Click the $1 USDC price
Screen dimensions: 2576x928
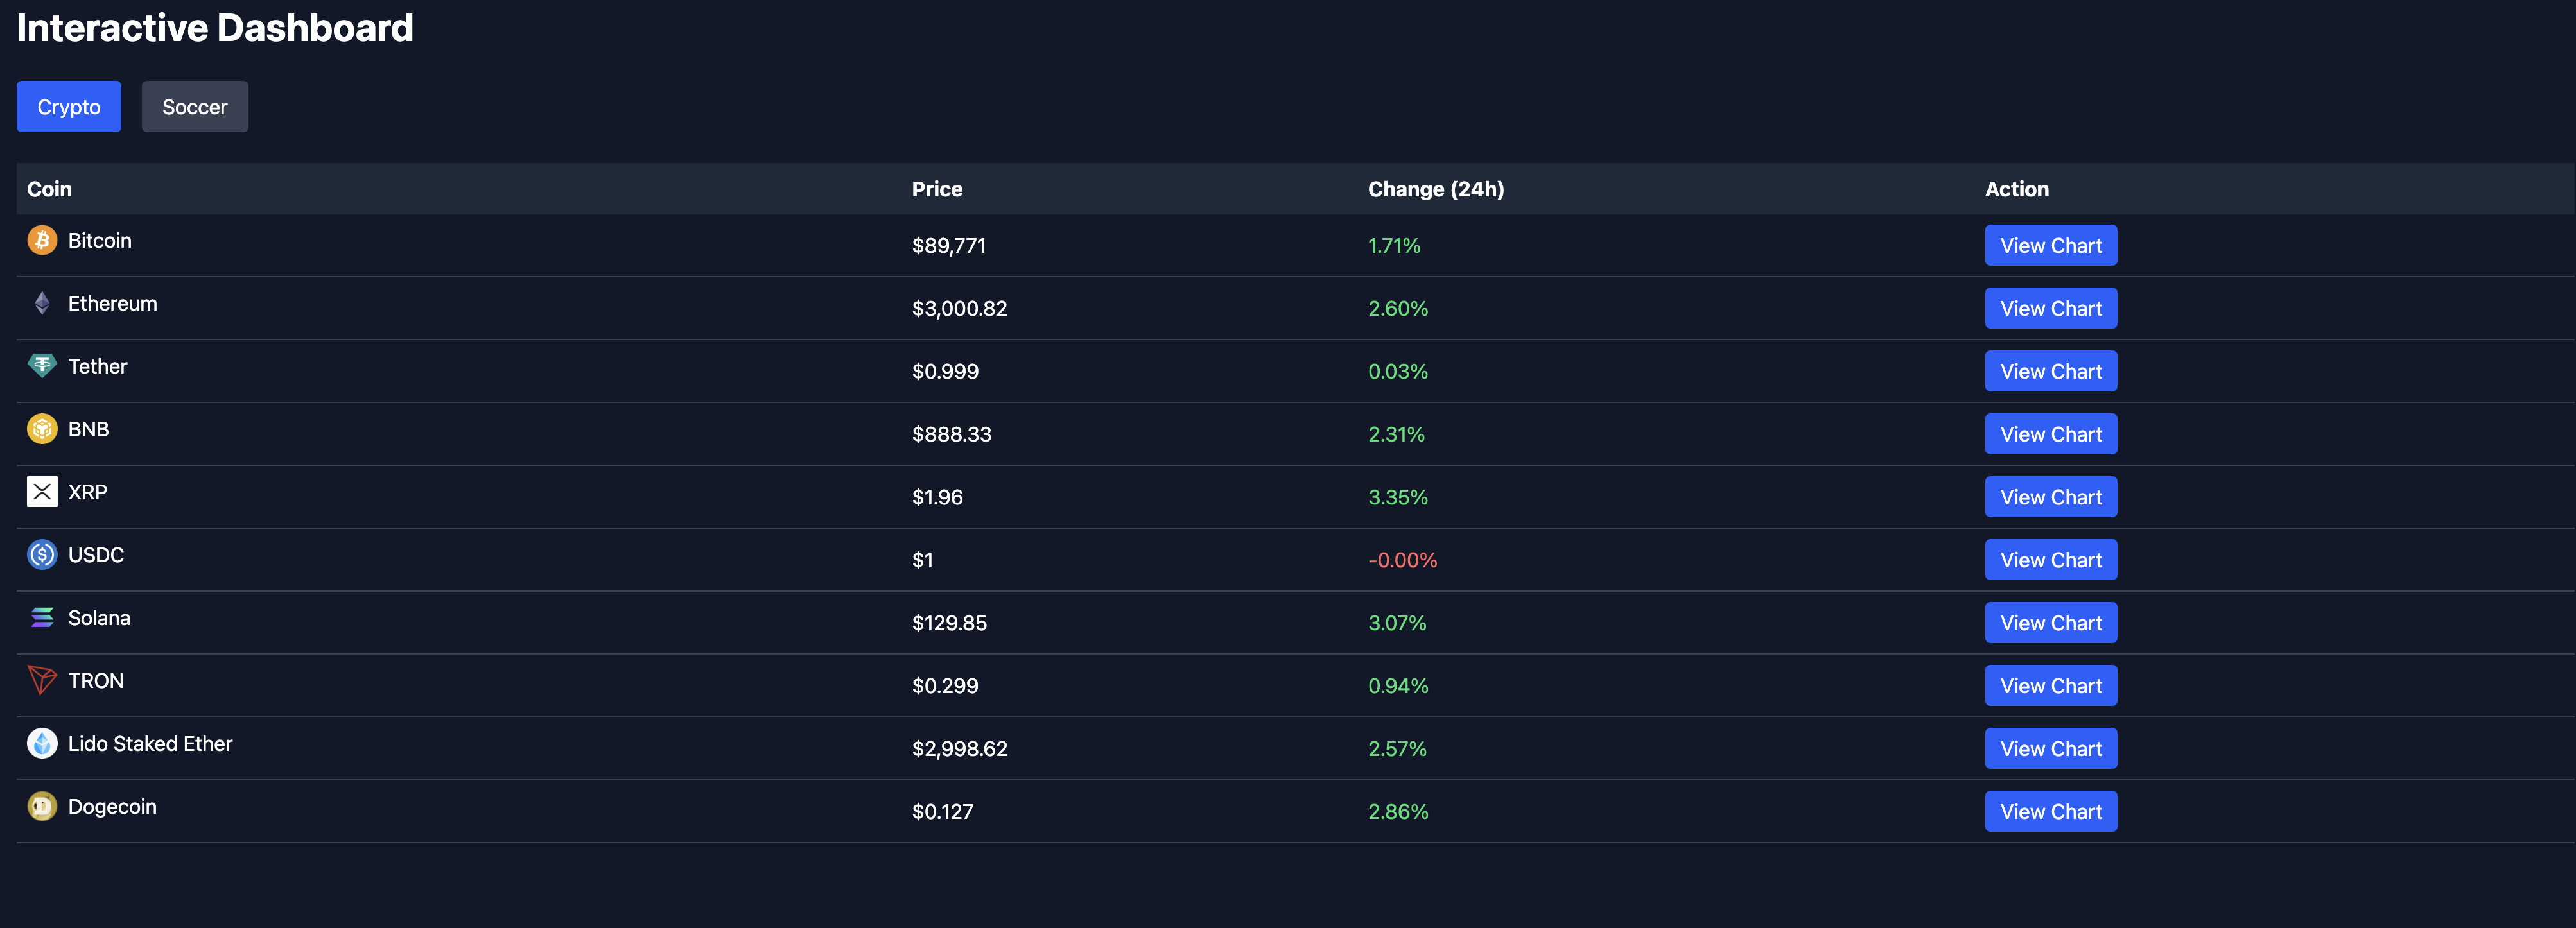coord(923,561)
